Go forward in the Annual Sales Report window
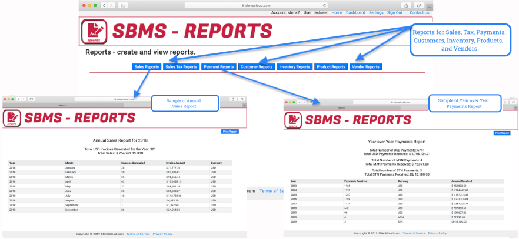The image size is (519, 239). click(x=23, y=99)
